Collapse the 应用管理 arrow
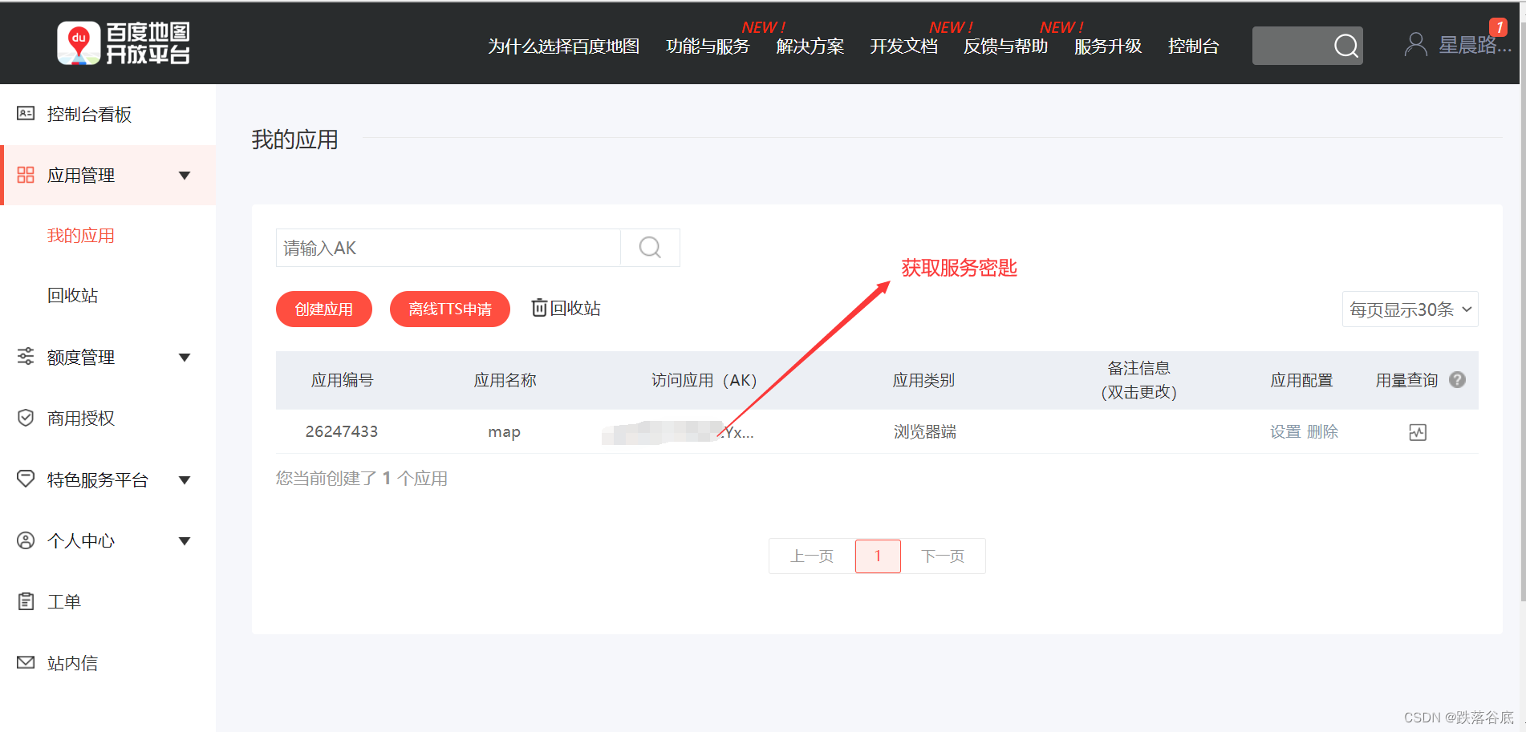Viewport: 1526px width, 732px height. 185,176
